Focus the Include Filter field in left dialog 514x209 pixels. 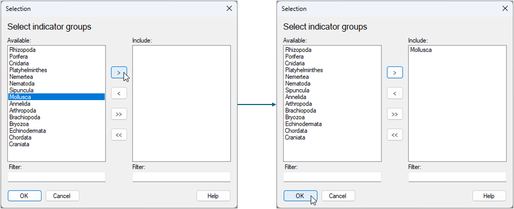[182, 177]
